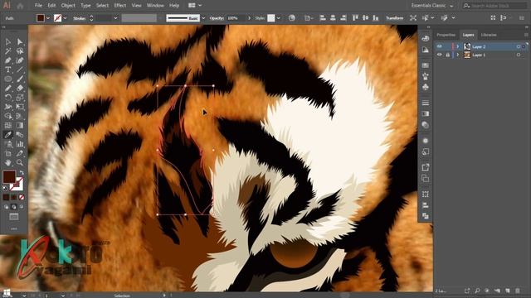
Task: Set paint mode to None
Action: pyautogui.click(x=22, y=197)
